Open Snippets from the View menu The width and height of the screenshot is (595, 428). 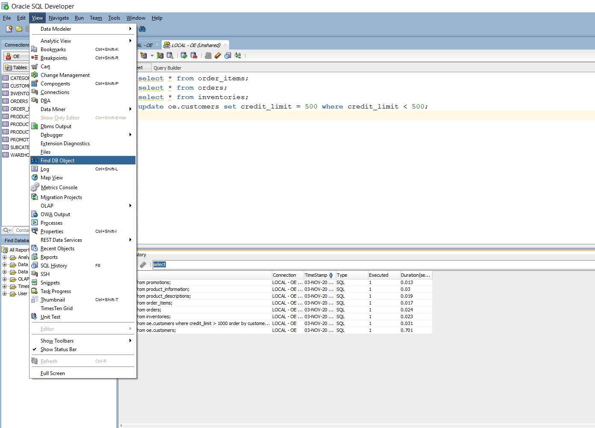point(83,283)
